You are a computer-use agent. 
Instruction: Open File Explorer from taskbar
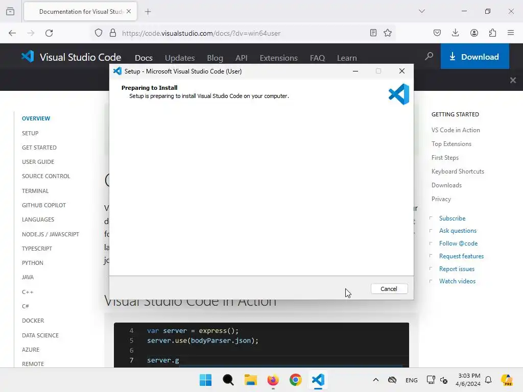click(x=250, y=380)
